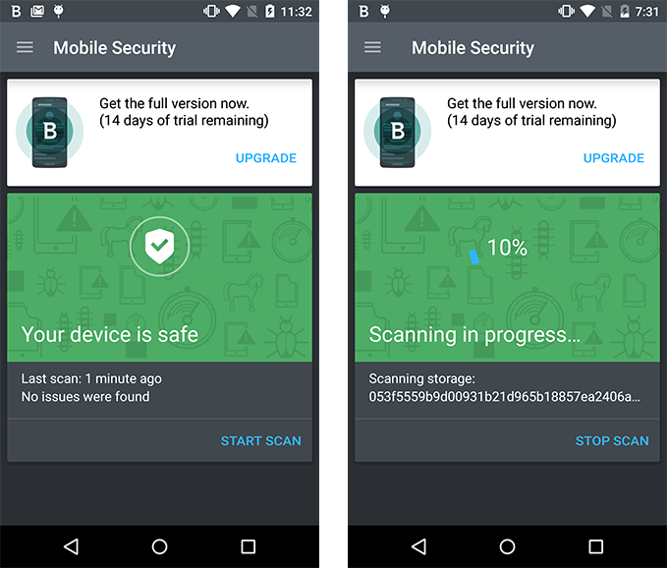This screenshot has height=568, width=667.
Task: Tap Bitdefender phone logo in right upgrade card
Action: tap(397, 132)
